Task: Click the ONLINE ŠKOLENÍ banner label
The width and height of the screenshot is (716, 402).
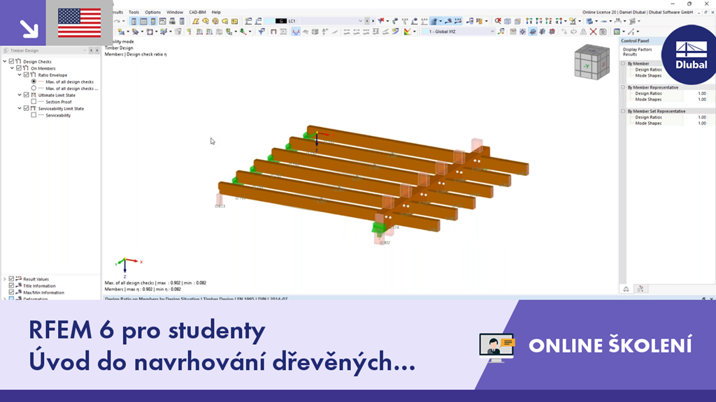Action: tap(610, 345)
